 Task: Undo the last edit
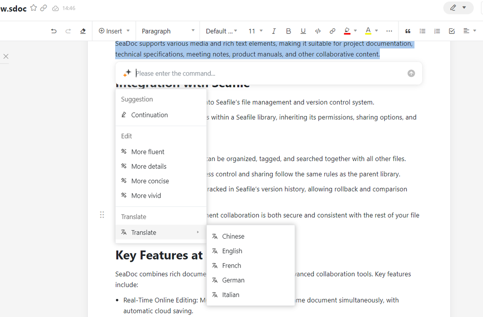tap(54, 31)
